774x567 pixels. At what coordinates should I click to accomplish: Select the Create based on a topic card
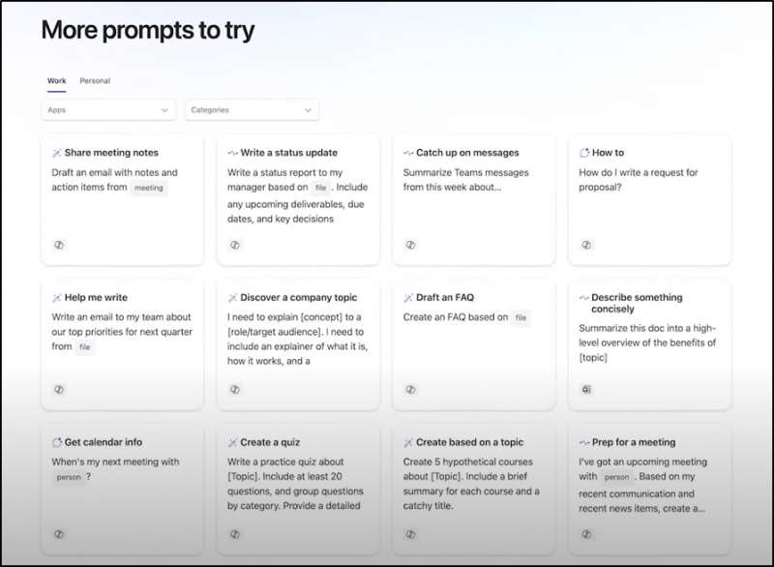pos(474,489)
